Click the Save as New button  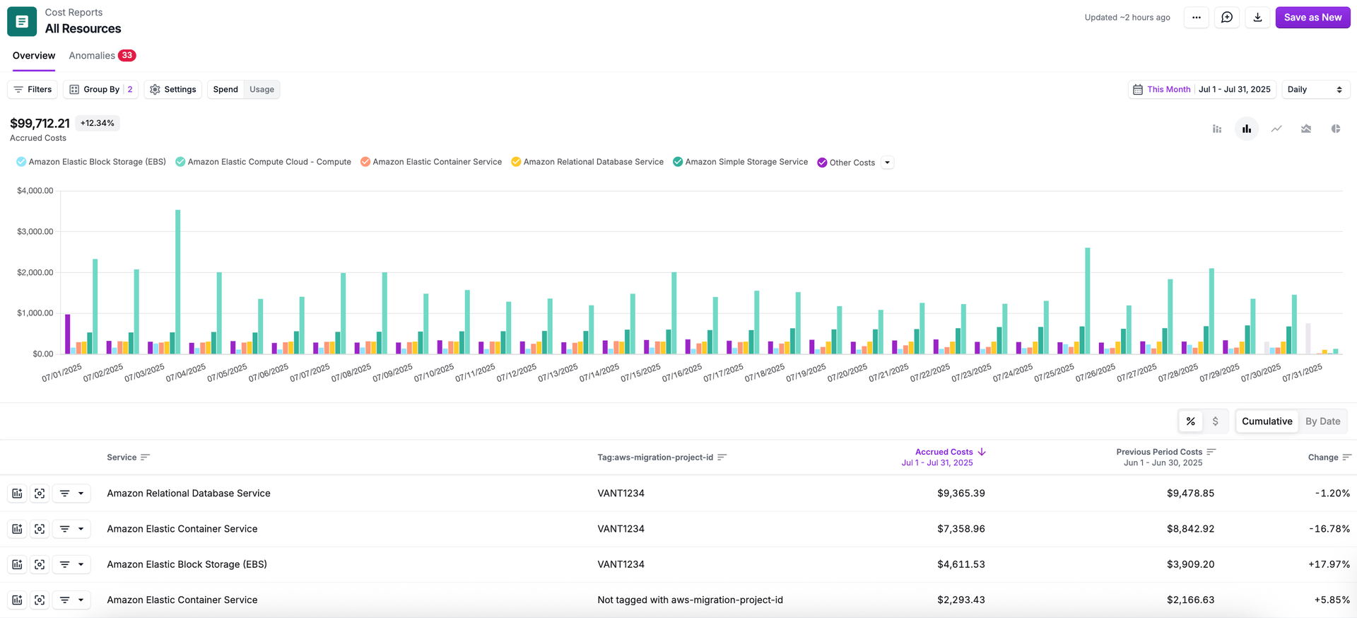click(1312, 18)
